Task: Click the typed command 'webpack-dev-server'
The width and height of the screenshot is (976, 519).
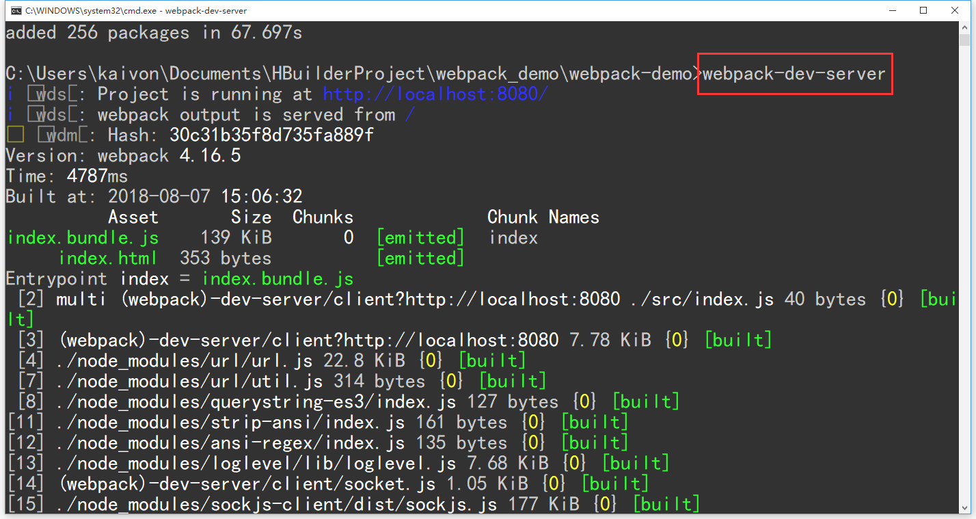Action: [x=794, y=73]
